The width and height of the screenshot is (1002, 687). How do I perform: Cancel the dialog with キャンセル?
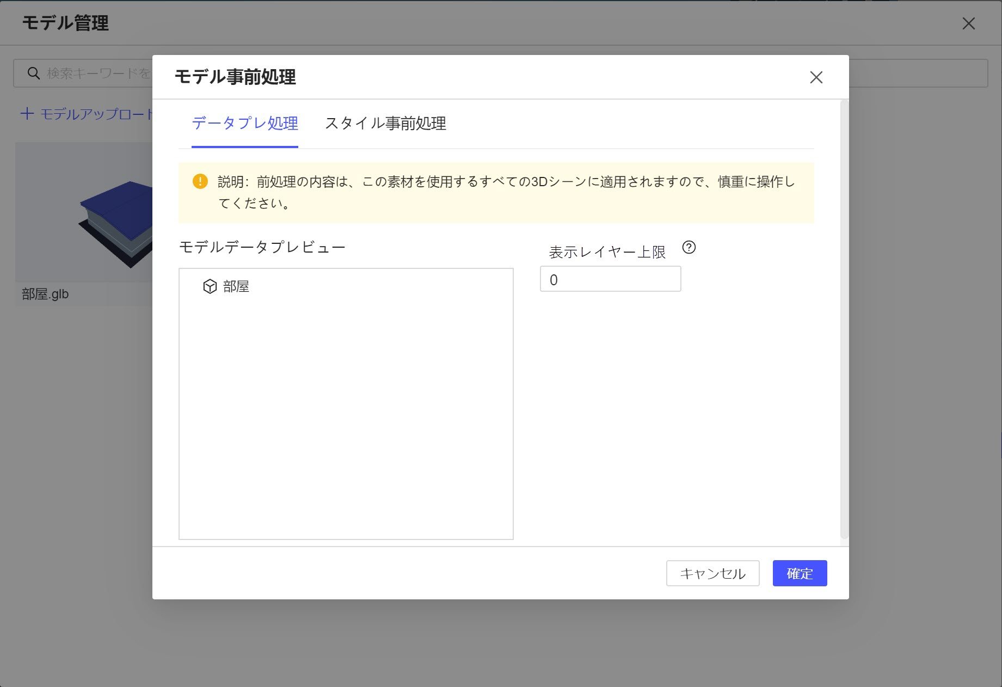click(x=712, y=573)
